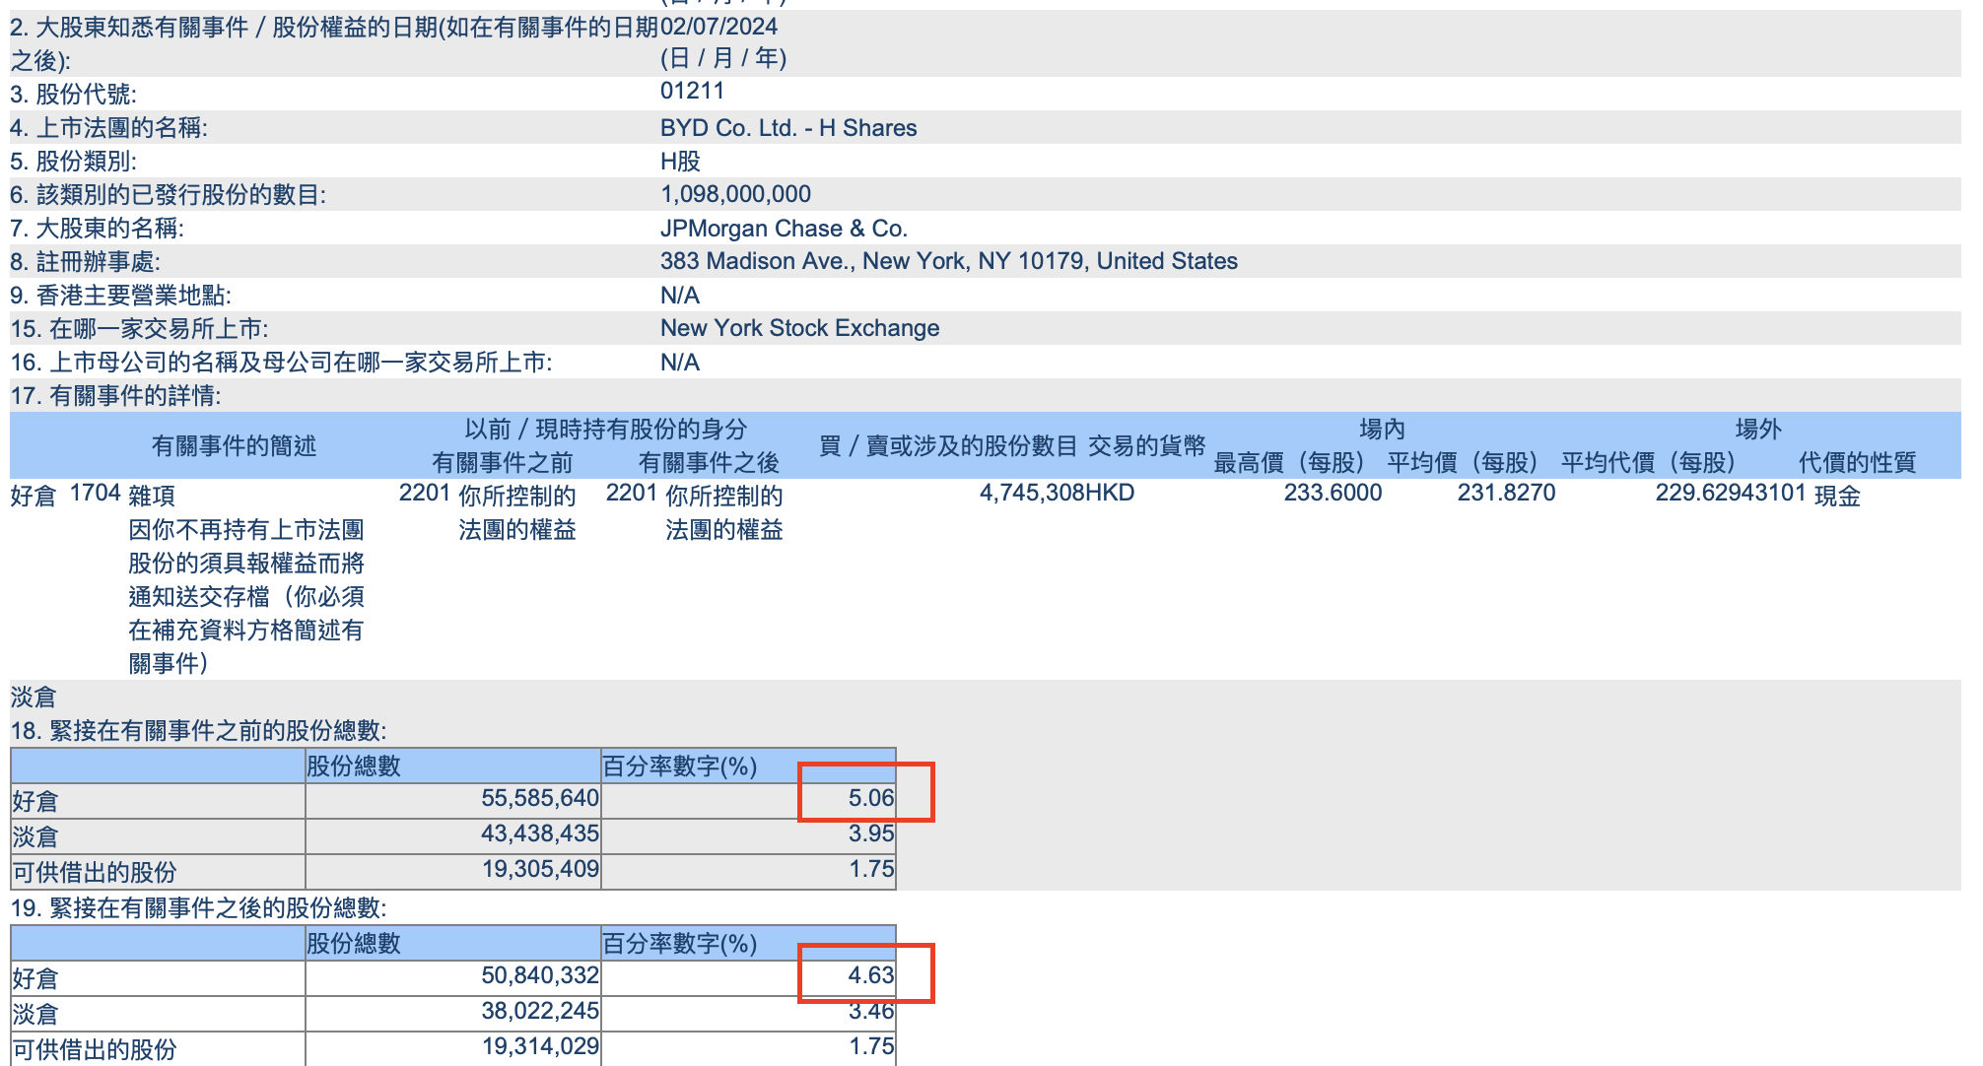Click the 4,745,308 shares figure

1031,493
